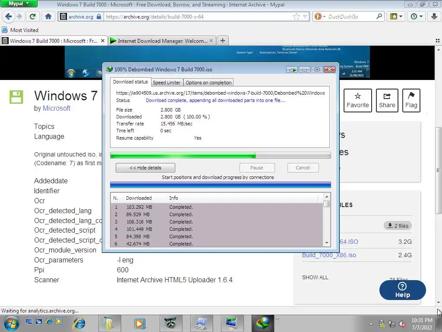Click the taskbar clock showing 10:31 PM
442x332 pixels.
pyautogui.click(x=422, y=324)
